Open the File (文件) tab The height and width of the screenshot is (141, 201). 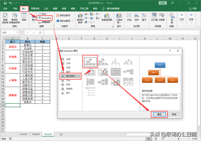[5, 9]
